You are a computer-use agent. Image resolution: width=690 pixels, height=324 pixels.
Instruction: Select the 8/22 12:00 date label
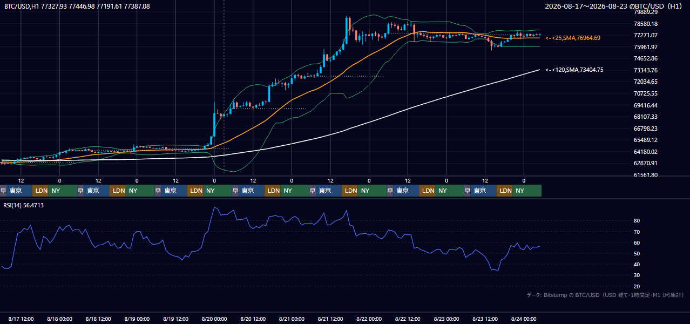point(408,319)
